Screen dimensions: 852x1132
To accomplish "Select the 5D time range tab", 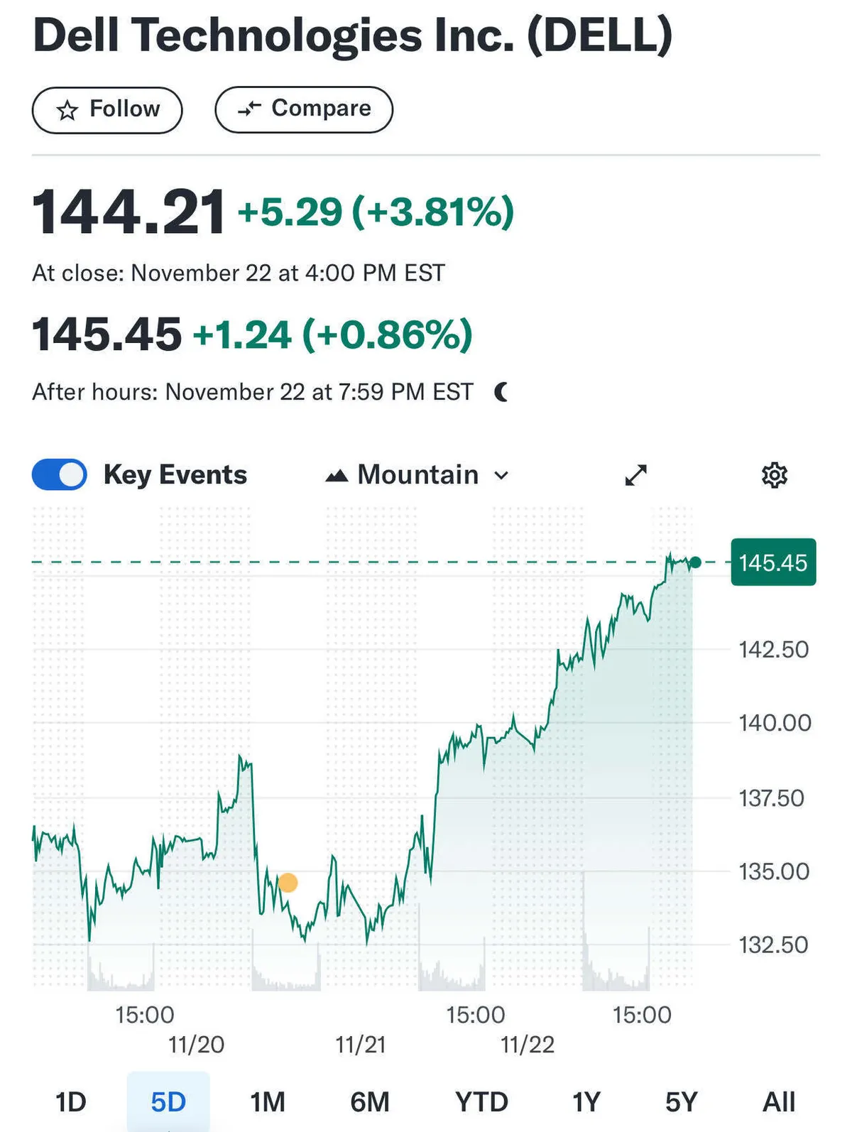I will coord(168,1102).
